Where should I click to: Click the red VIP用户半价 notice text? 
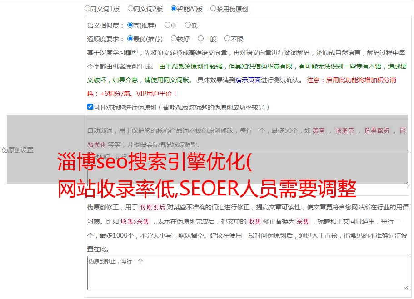coord(156,94)
